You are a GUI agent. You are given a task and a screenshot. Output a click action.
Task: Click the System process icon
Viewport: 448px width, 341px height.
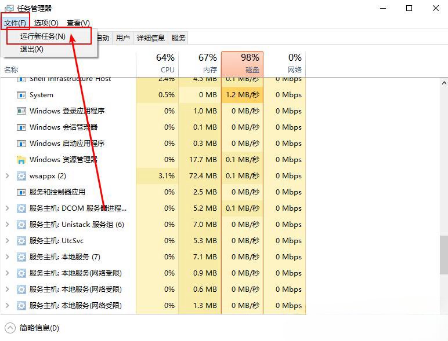coord(21,95)
